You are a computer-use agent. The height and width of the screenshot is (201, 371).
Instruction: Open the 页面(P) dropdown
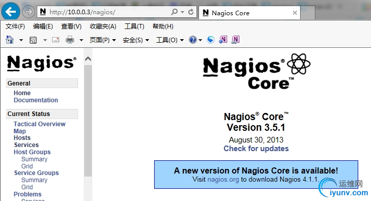click(103, 40)
